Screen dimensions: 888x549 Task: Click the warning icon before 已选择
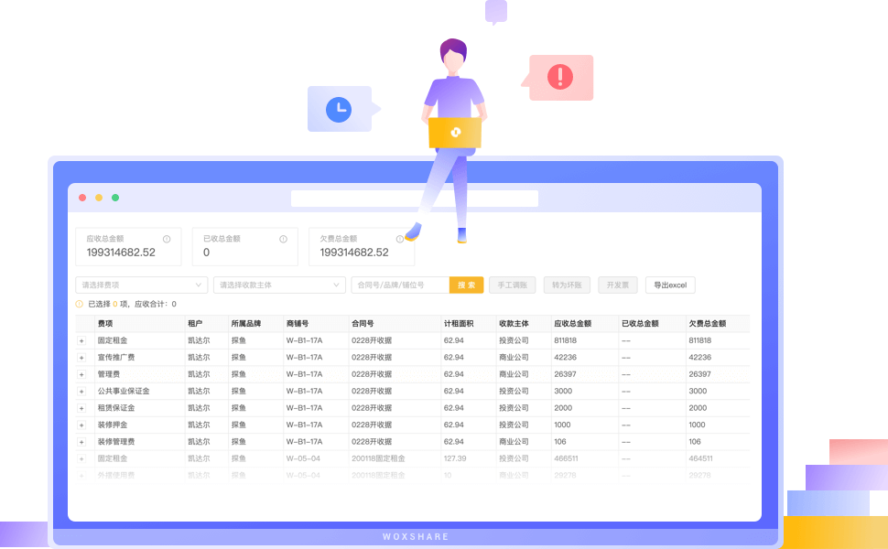tap(80, 304)
